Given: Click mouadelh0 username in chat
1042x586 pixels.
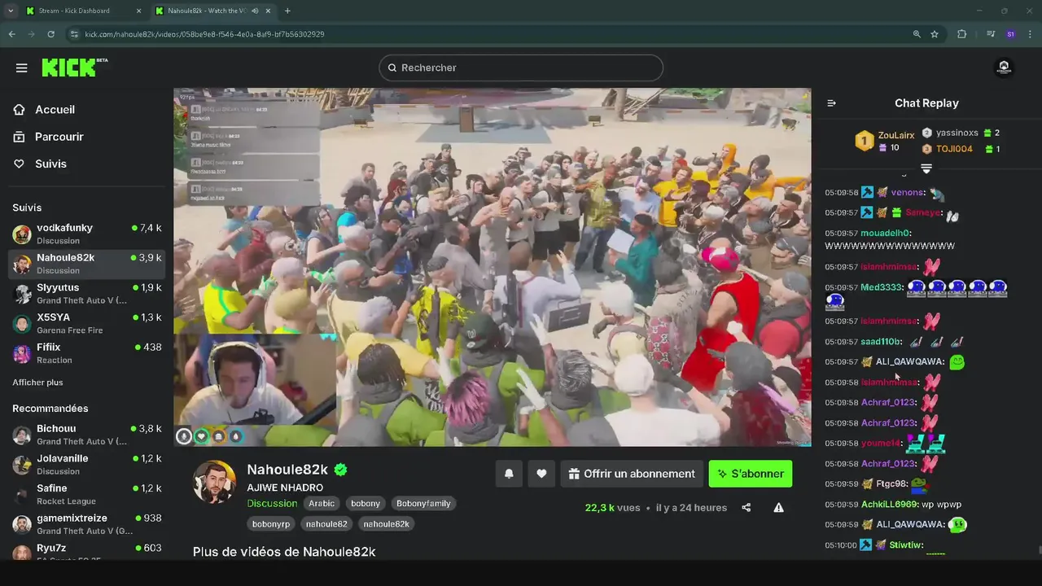Looking at the screenshot, I should [x=885, y=233].
